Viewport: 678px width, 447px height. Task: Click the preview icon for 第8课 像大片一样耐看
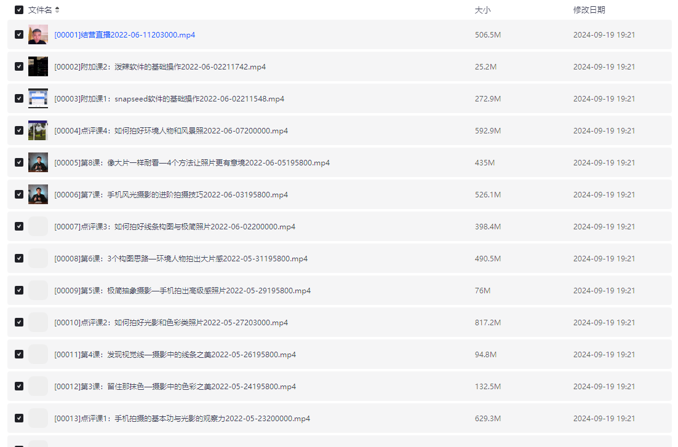point(38,162)
